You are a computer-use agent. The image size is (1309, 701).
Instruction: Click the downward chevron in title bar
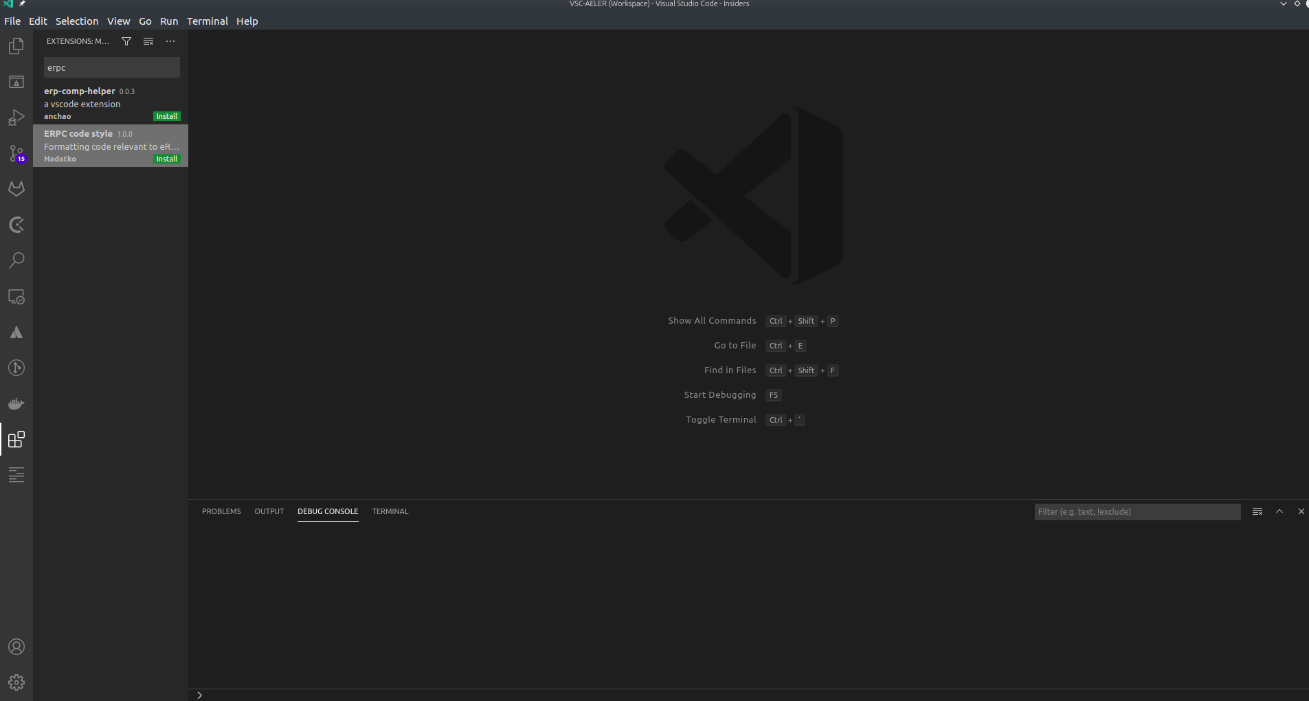1283,3
